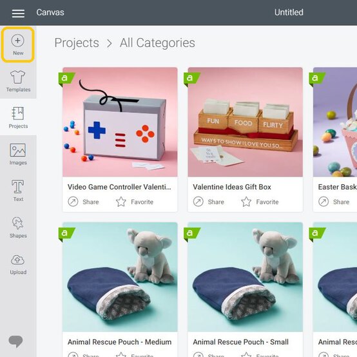Open the Upload panel
The width and height of the screenshot is (357, 357).
pyautogui.click(x=18, y=264)
